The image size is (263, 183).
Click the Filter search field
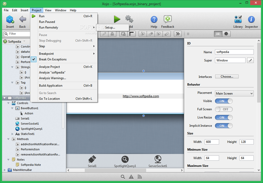click(17, 34)
